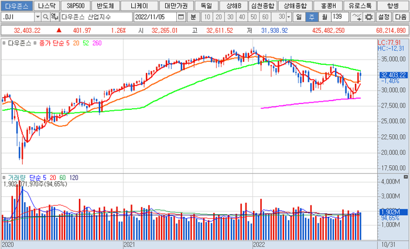The image size is (410, 249).
Task: Switch to the 반도체 tab
Action: pos(105,6)
